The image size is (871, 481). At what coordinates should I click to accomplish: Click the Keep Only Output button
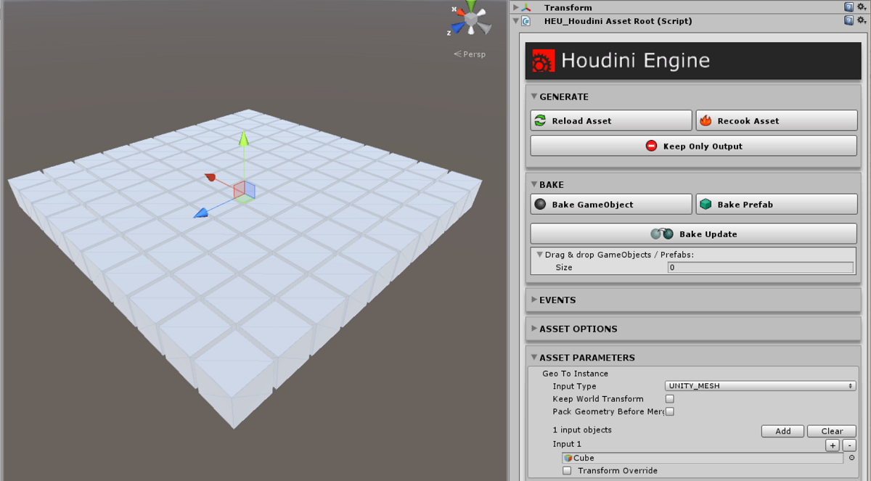coord(693,146)
